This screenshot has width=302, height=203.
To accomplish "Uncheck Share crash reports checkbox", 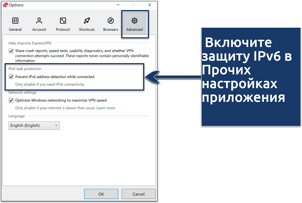I will (11, 51).
